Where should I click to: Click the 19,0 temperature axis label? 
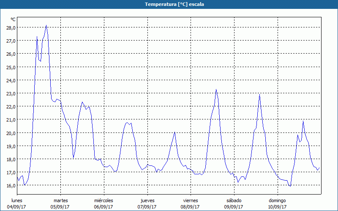click(11, 146)
